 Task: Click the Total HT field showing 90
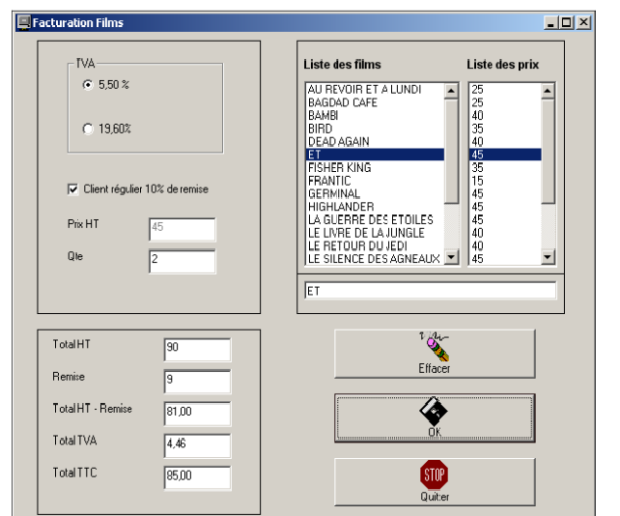click(197, 350)
